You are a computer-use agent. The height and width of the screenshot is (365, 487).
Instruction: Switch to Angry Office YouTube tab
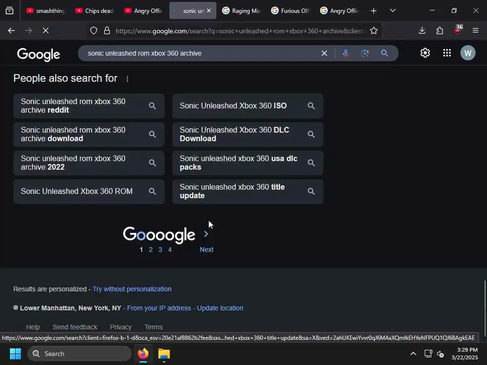coord(144,10)
